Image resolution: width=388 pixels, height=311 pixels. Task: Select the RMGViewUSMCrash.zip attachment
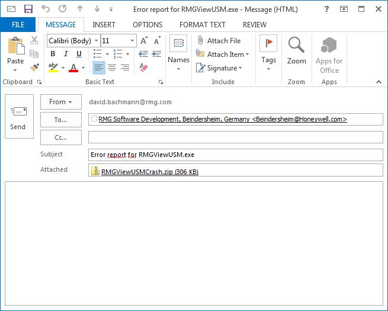pyautogui.click(x=145, y=171)
